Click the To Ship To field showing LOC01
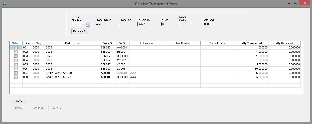Screen dimensions: 312x124 pyautogui.click(x=143, y=24)
